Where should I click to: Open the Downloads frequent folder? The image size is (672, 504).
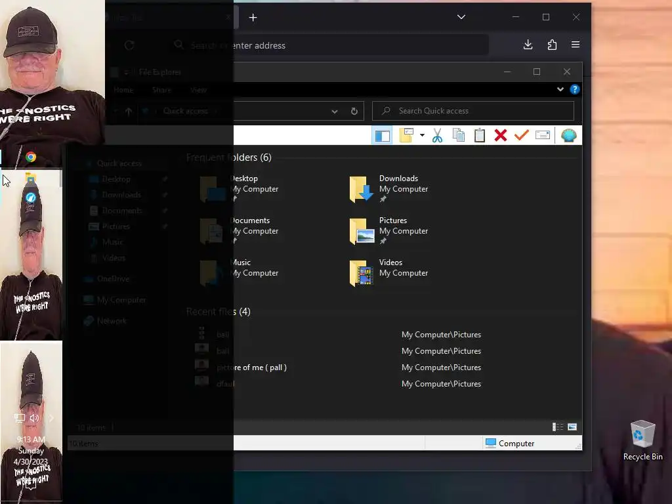[388, 189]
